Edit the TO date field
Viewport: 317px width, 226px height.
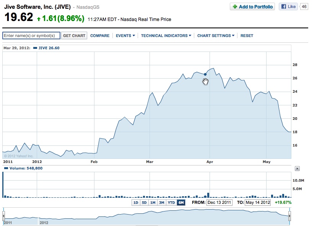[258, 202]
